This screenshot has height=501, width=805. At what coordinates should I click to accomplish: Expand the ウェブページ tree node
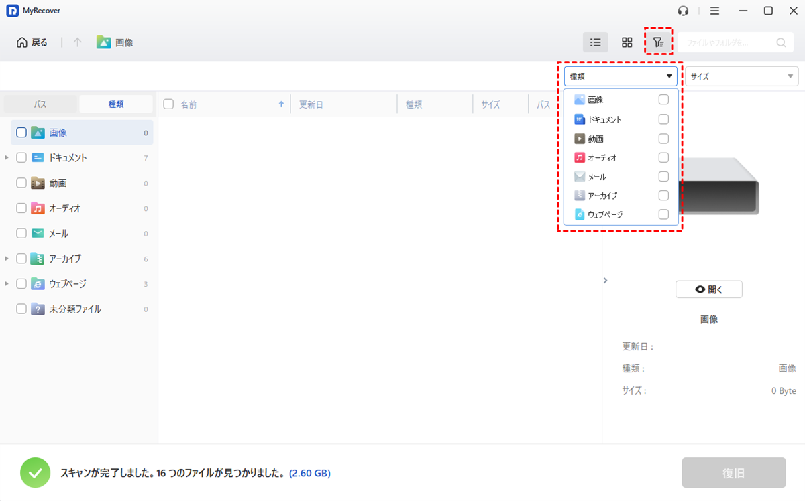7,284
